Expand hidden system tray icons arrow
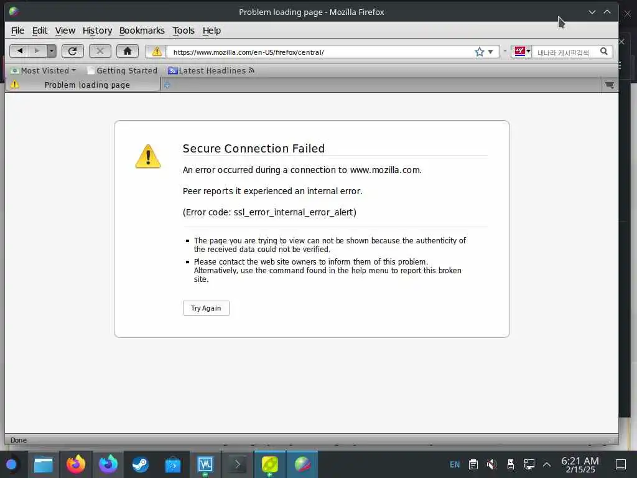637x478 pixels. (547, 464)
